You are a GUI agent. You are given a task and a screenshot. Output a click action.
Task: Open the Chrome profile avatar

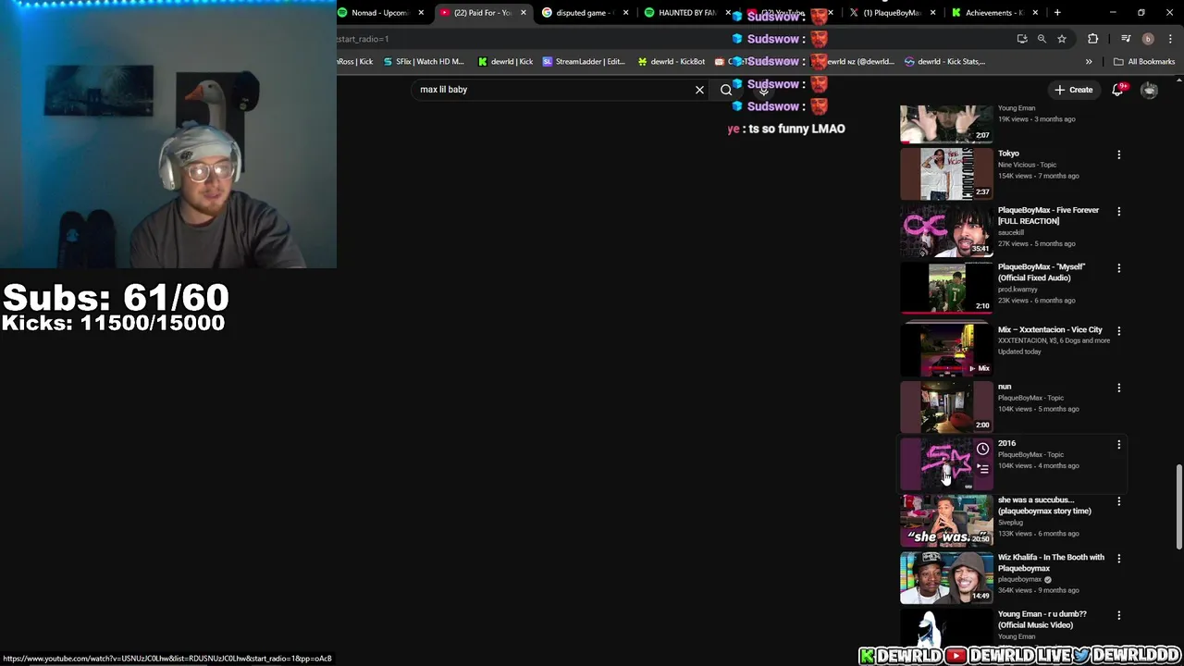click(1148, 39)
